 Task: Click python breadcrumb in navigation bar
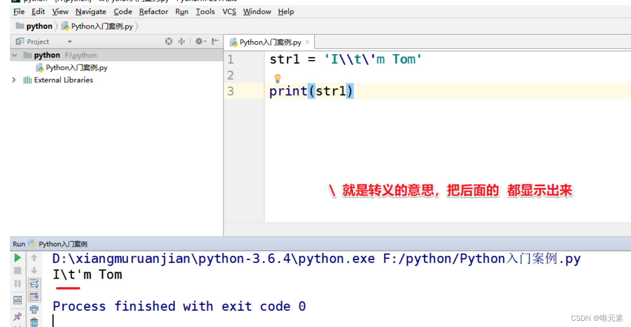point(34,26)
